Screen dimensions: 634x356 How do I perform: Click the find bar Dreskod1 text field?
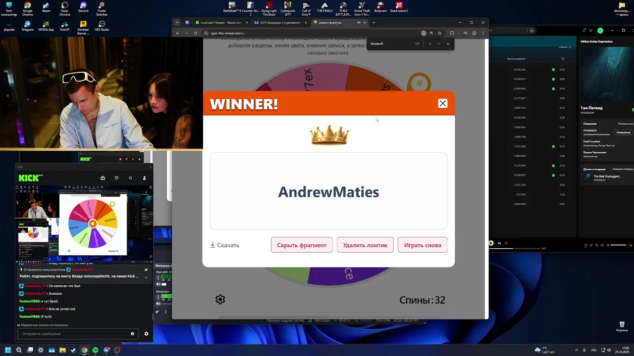pyautogui.click(x=391, y=44)
